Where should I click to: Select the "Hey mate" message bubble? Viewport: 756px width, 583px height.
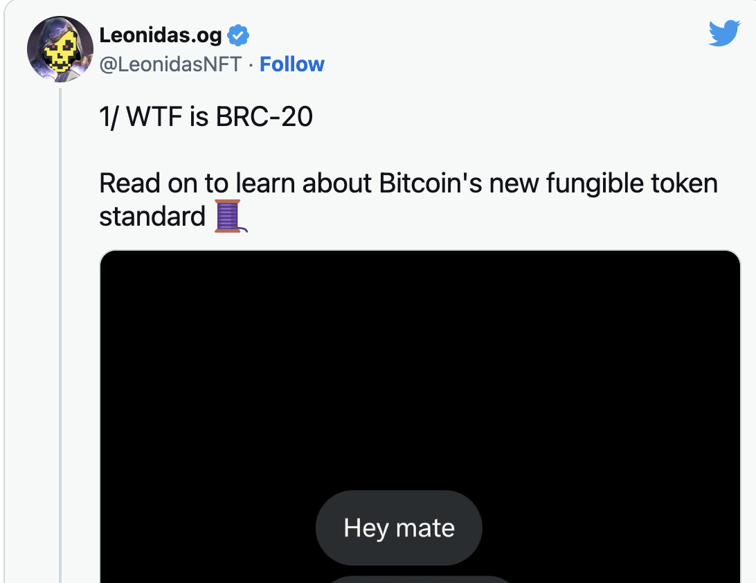(399, 528)
